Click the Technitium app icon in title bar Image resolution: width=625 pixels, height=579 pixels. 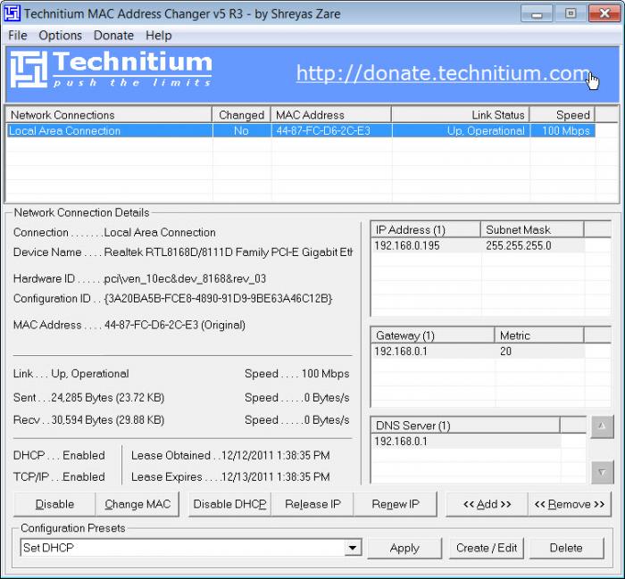tap(12, 13)
